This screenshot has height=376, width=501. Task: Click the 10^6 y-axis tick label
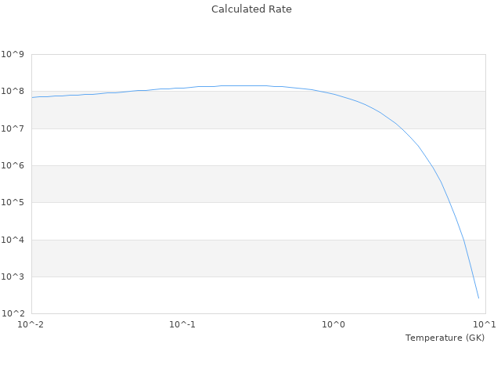click(13, 166)
